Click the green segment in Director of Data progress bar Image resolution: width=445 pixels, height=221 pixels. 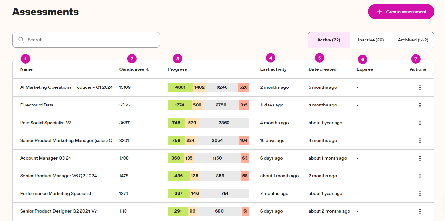(x=180, y=105)
